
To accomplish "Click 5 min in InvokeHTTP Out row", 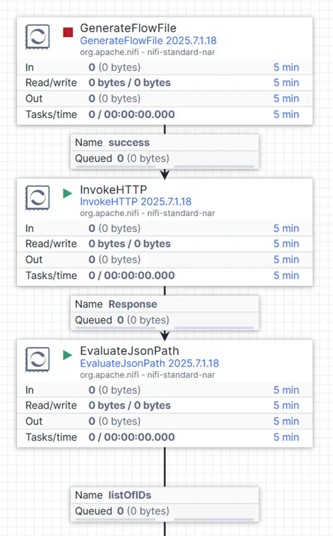I will point(286,260).
